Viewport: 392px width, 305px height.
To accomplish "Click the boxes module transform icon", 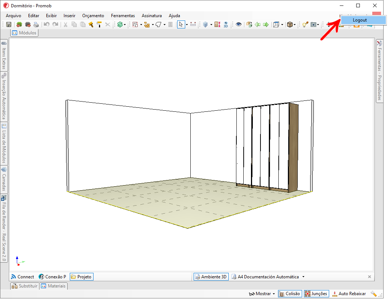I will point(249,24).
